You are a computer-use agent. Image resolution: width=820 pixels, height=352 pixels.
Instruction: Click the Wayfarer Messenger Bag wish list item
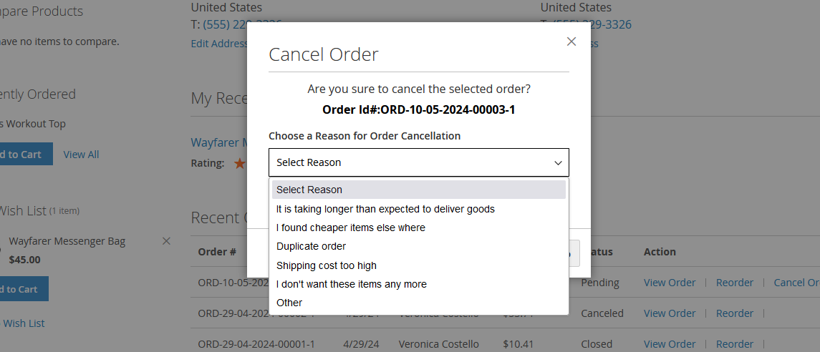[67, 241]
